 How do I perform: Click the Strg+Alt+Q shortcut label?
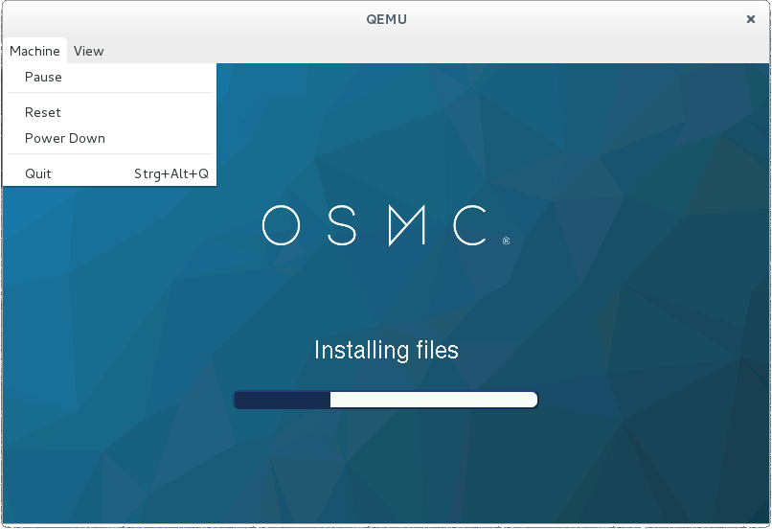click(170, 173)
